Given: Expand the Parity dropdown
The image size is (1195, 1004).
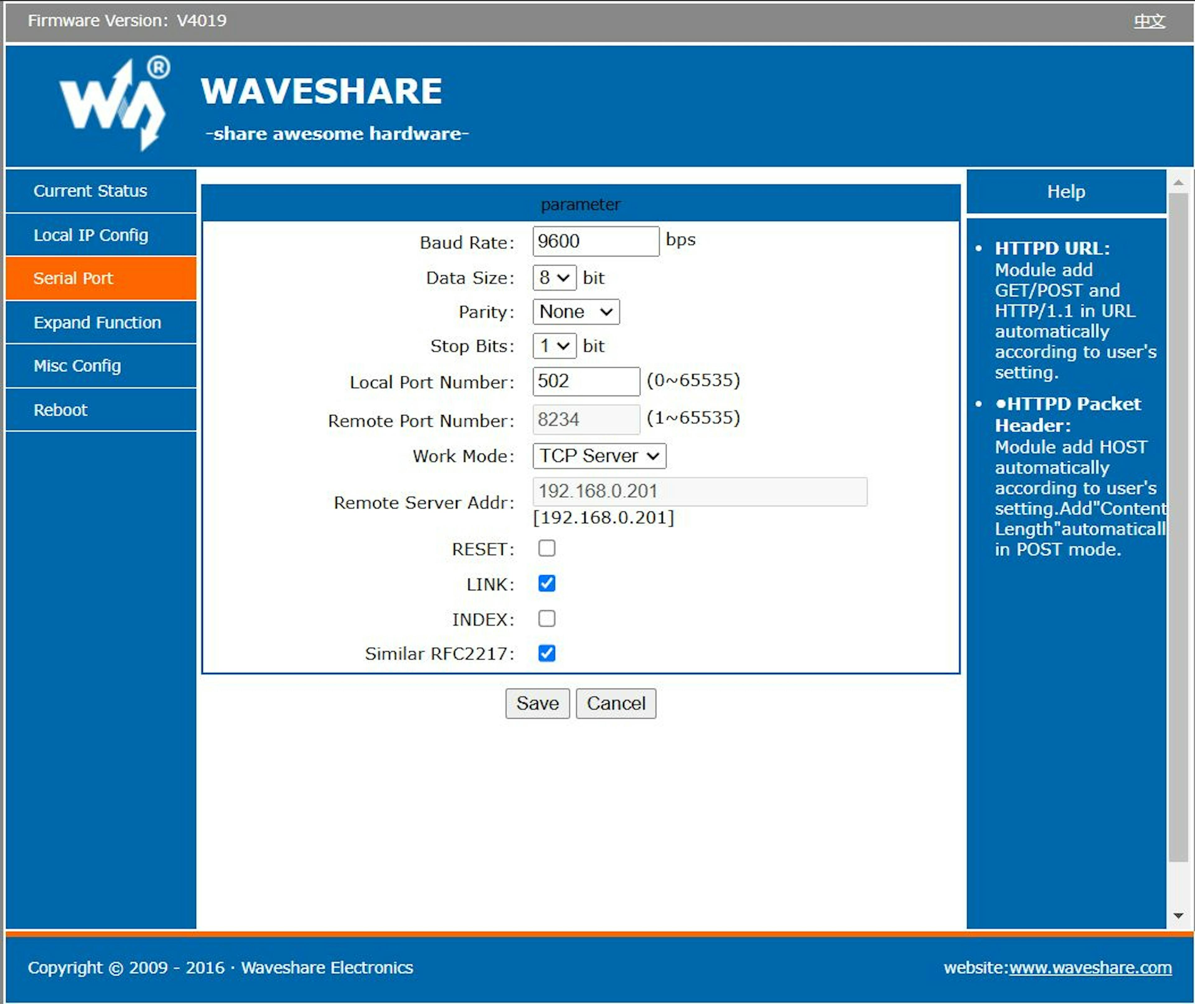Looking at the screenshot, I should [x=576, y=312].
